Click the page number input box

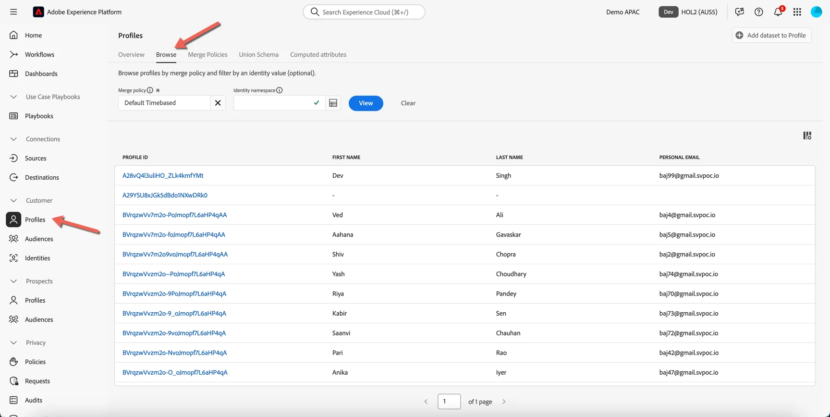click(x=449, y=402)
